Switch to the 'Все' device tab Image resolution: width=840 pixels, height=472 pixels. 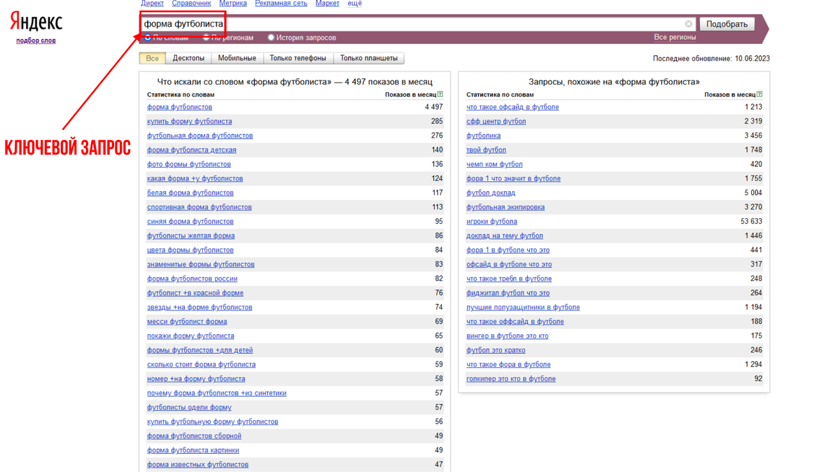coord(152,58)
